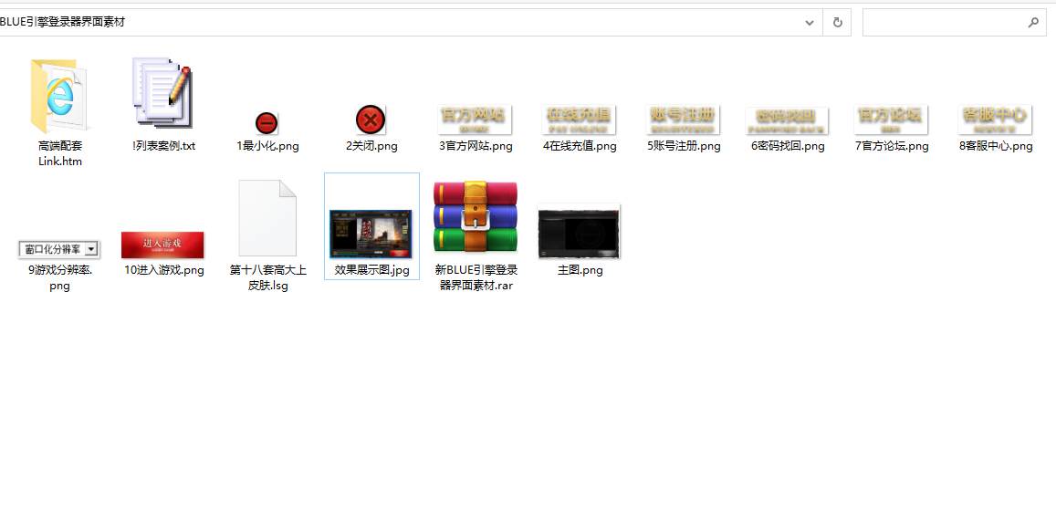The height and width of the screenshot is (532, 1056).
Task: Click inside the search input box
Action: pyautogui.click(x=940, y=22)
